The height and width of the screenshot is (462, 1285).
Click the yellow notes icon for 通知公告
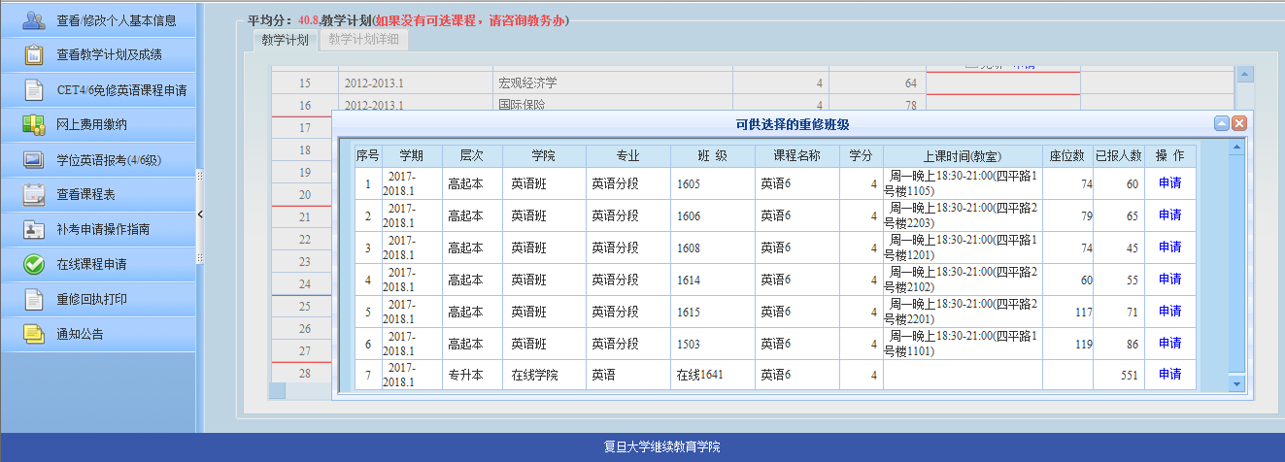[33, 334]
